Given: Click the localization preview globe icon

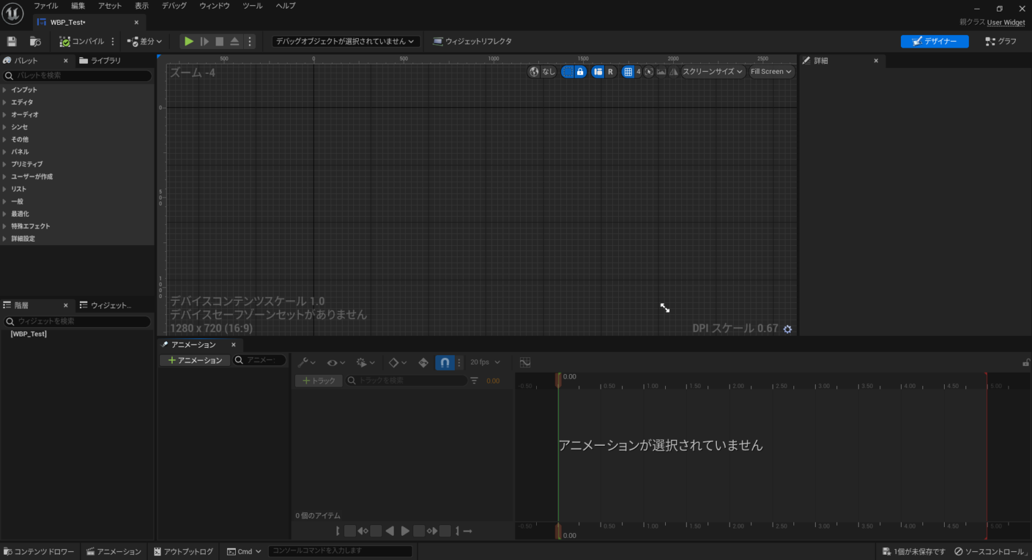Looking at the screenshot, I should click(x=534, y=71).
